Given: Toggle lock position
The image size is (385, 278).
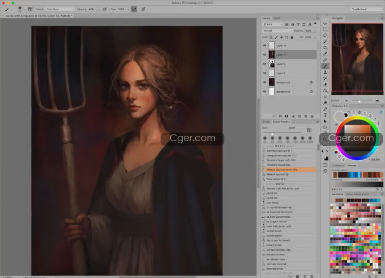Looking at the screenshot, I should [x=282, y=37].
